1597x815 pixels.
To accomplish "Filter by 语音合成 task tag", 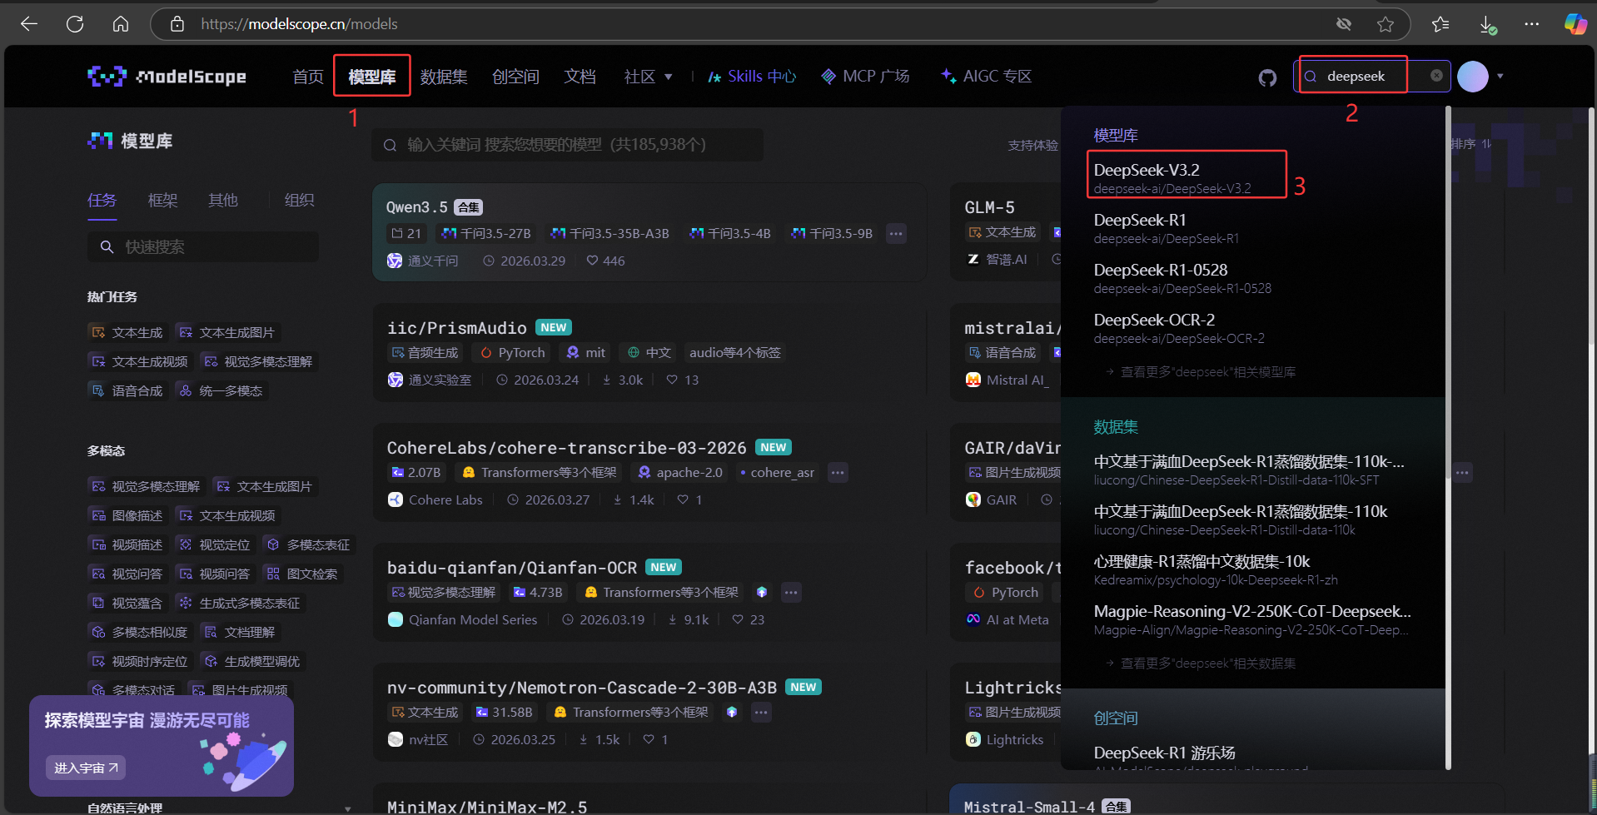I will pos(127,390).
